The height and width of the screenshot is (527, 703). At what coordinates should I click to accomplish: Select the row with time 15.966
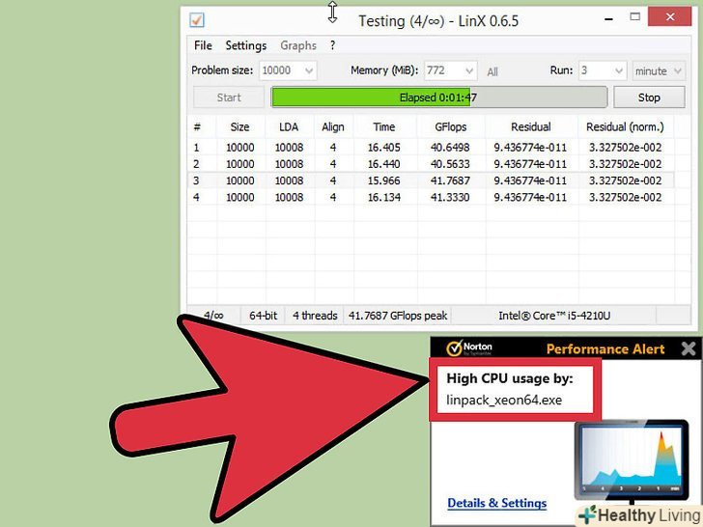(x=431, y=180)
